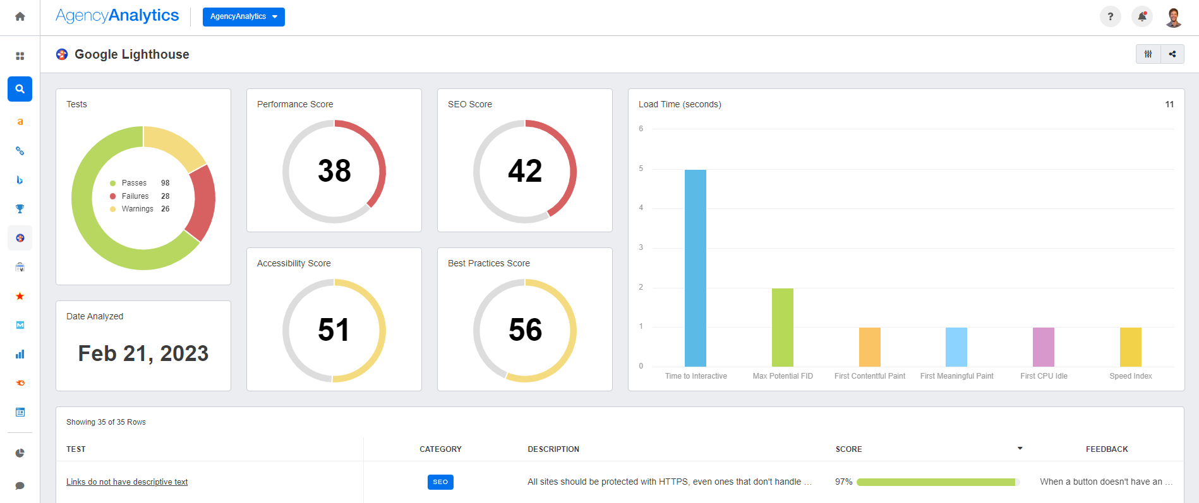Click the Time to Interactive bar
The height and width of the screenshot is (503, 1199).
click(x=695, y=268)
